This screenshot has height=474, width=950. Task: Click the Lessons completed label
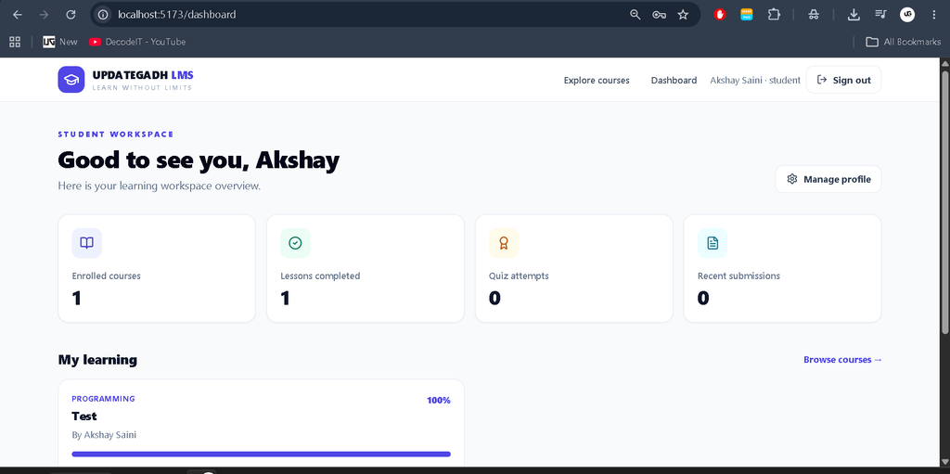point(320,276)
